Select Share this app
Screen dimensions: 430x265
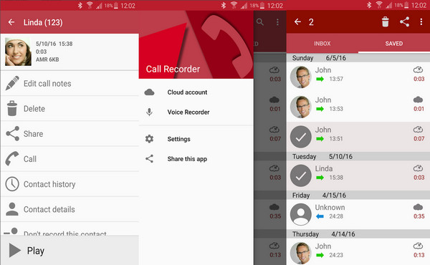pos(196,159)
